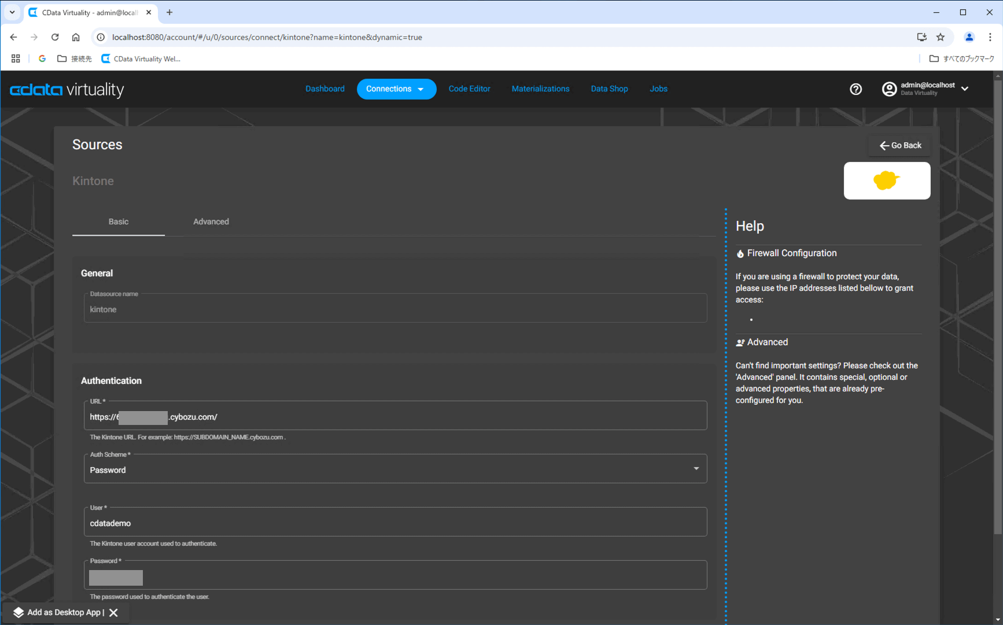This screenshot has height=625, width=1003.
Task: Go to the Dashboard page
Action: (x=325, y=89)
